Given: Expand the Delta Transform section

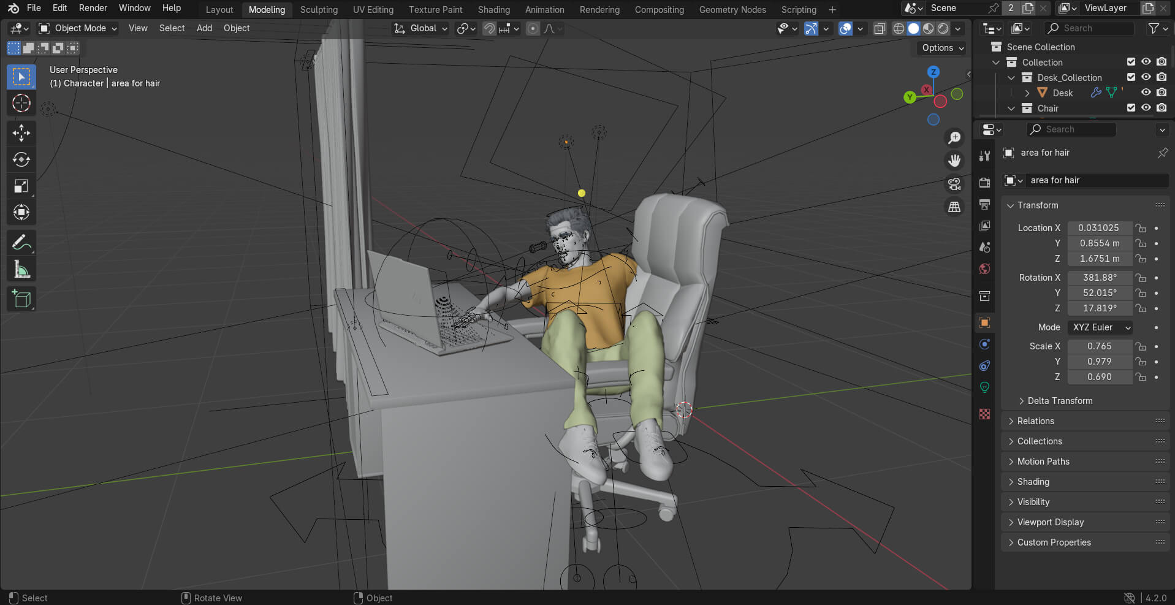Looking at the screenshot, I should pyautogui.click(x=1060, y=401).
